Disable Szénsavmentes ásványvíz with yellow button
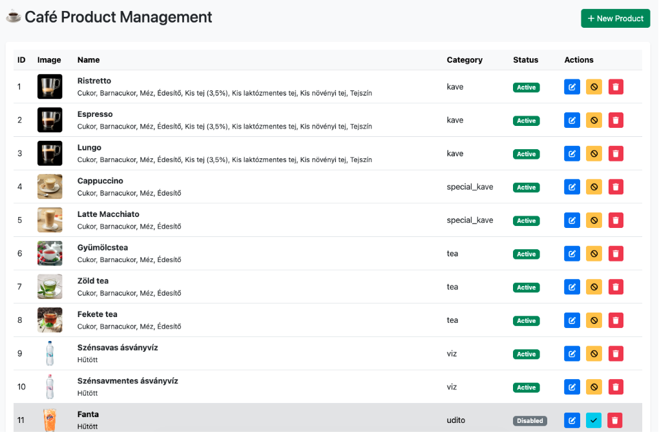The height and width of the screenshot is (432, 659). [594, 387]
